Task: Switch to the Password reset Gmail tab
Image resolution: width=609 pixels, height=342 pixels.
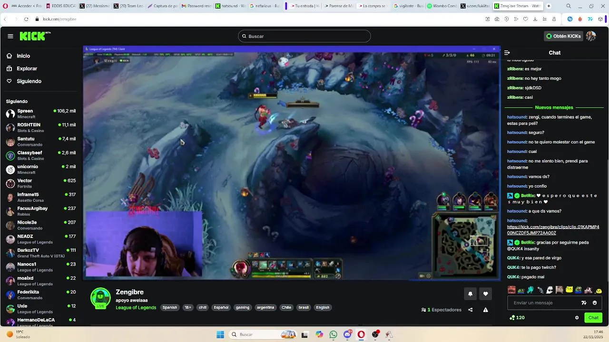Action: coord(196,6)
